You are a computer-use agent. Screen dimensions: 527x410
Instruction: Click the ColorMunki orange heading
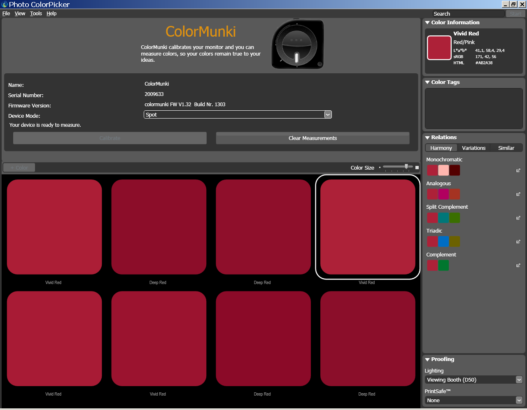pyautogui.click(x=201, y=32)
